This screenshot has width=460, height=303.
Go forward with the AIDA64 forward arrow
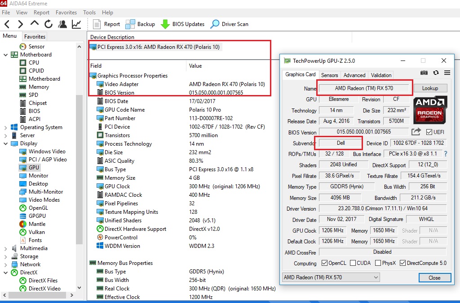20,24
